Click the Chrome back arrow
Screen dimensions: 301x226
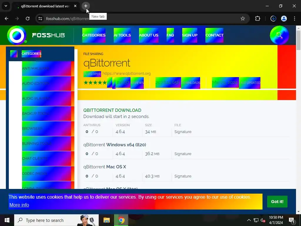pyautogui.click(x=6, y=19)
